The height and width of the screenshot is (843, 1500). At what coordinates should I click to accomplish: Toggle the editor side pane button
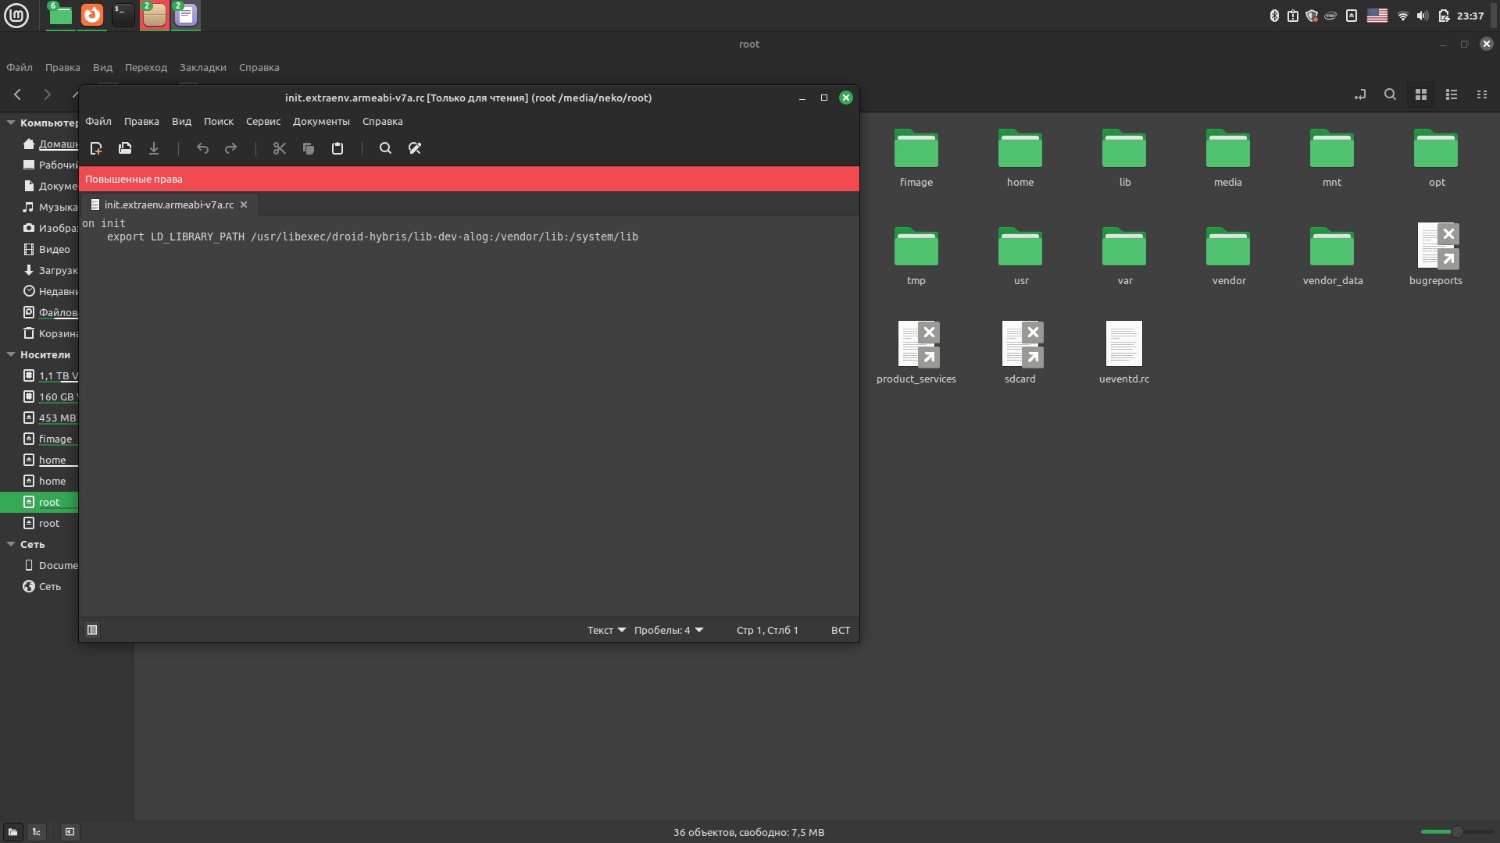[x=92, y=630]
